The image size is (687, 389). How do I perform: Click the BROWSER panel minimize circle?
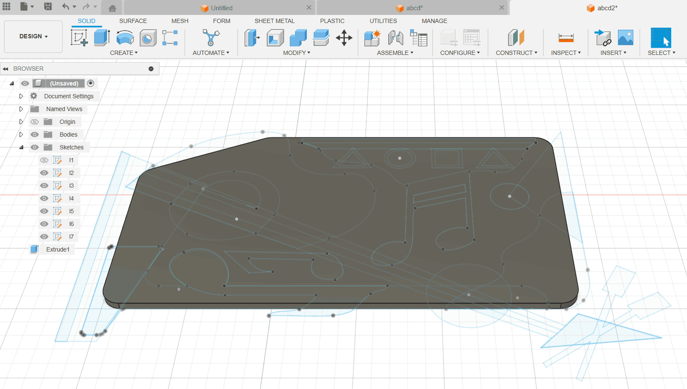pyautogui.click(x=151, y=69)
